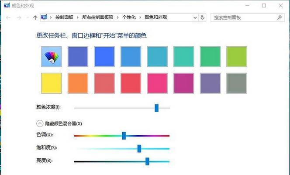Viewport: 290px width, 175px height.
Task: Click the 饱和度 saturation slider handle
Action: pos(139,148)
